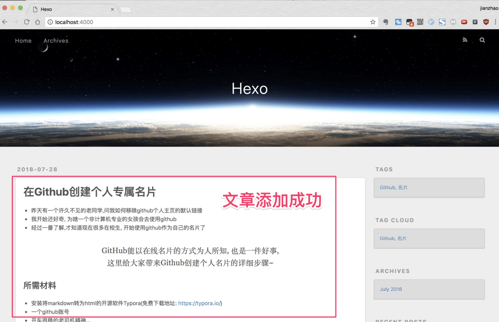Click the Hexo site title
The width and height of the screenshot is (499, 322).
coord(249,88)
